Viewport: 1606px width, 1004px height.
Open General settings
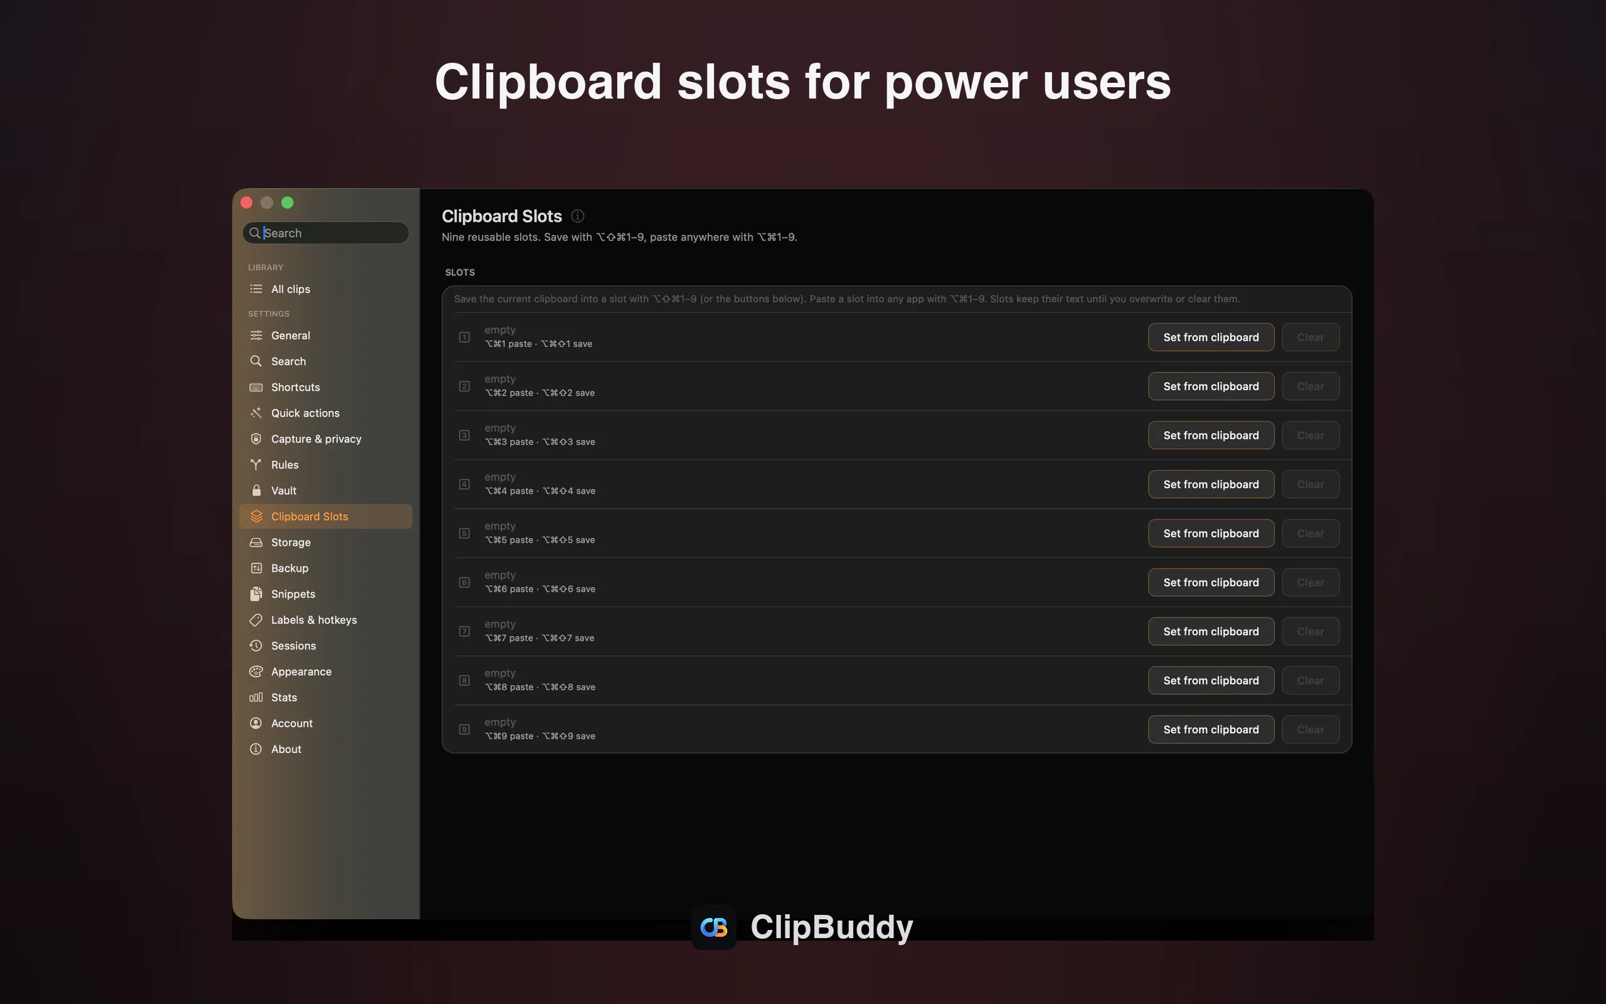pyautogui.click(x=325, y=335)
